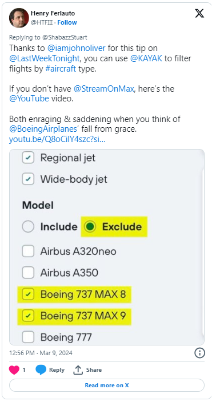
Task: Click the tweet timestamp Mar 9, 2024
Action: tap(41, 353)
